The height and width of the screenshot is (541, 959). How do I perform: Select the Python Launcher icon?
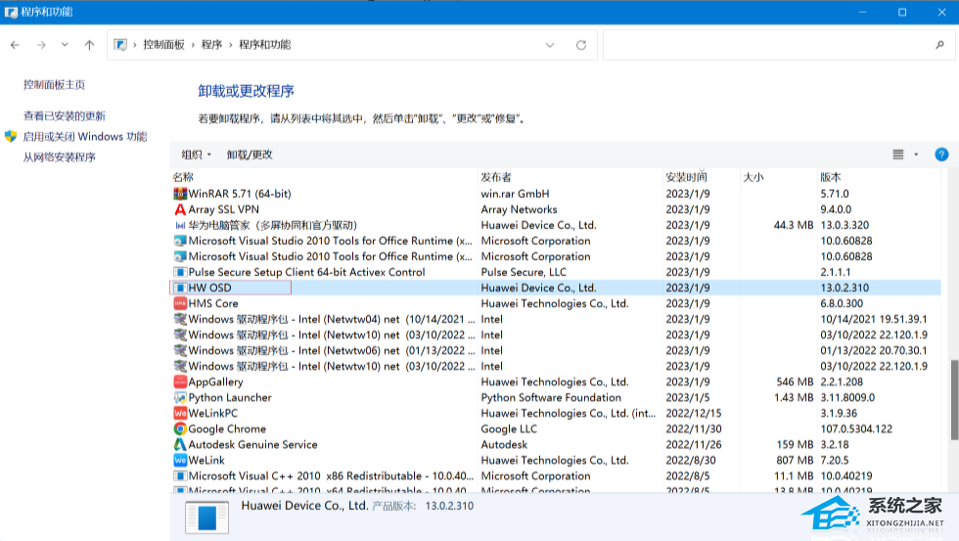tap(180, 398)
